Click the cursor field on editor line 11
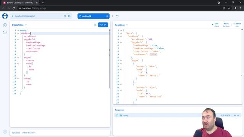This screenshot has height=137, width=244. [30, 61]
